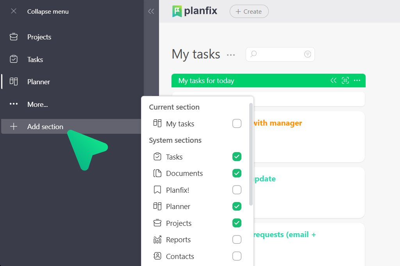Image resolution: width=400 pixels, height=266 pixels.
Task: Open Projects from the sidebar
Action: click(39, 37)
